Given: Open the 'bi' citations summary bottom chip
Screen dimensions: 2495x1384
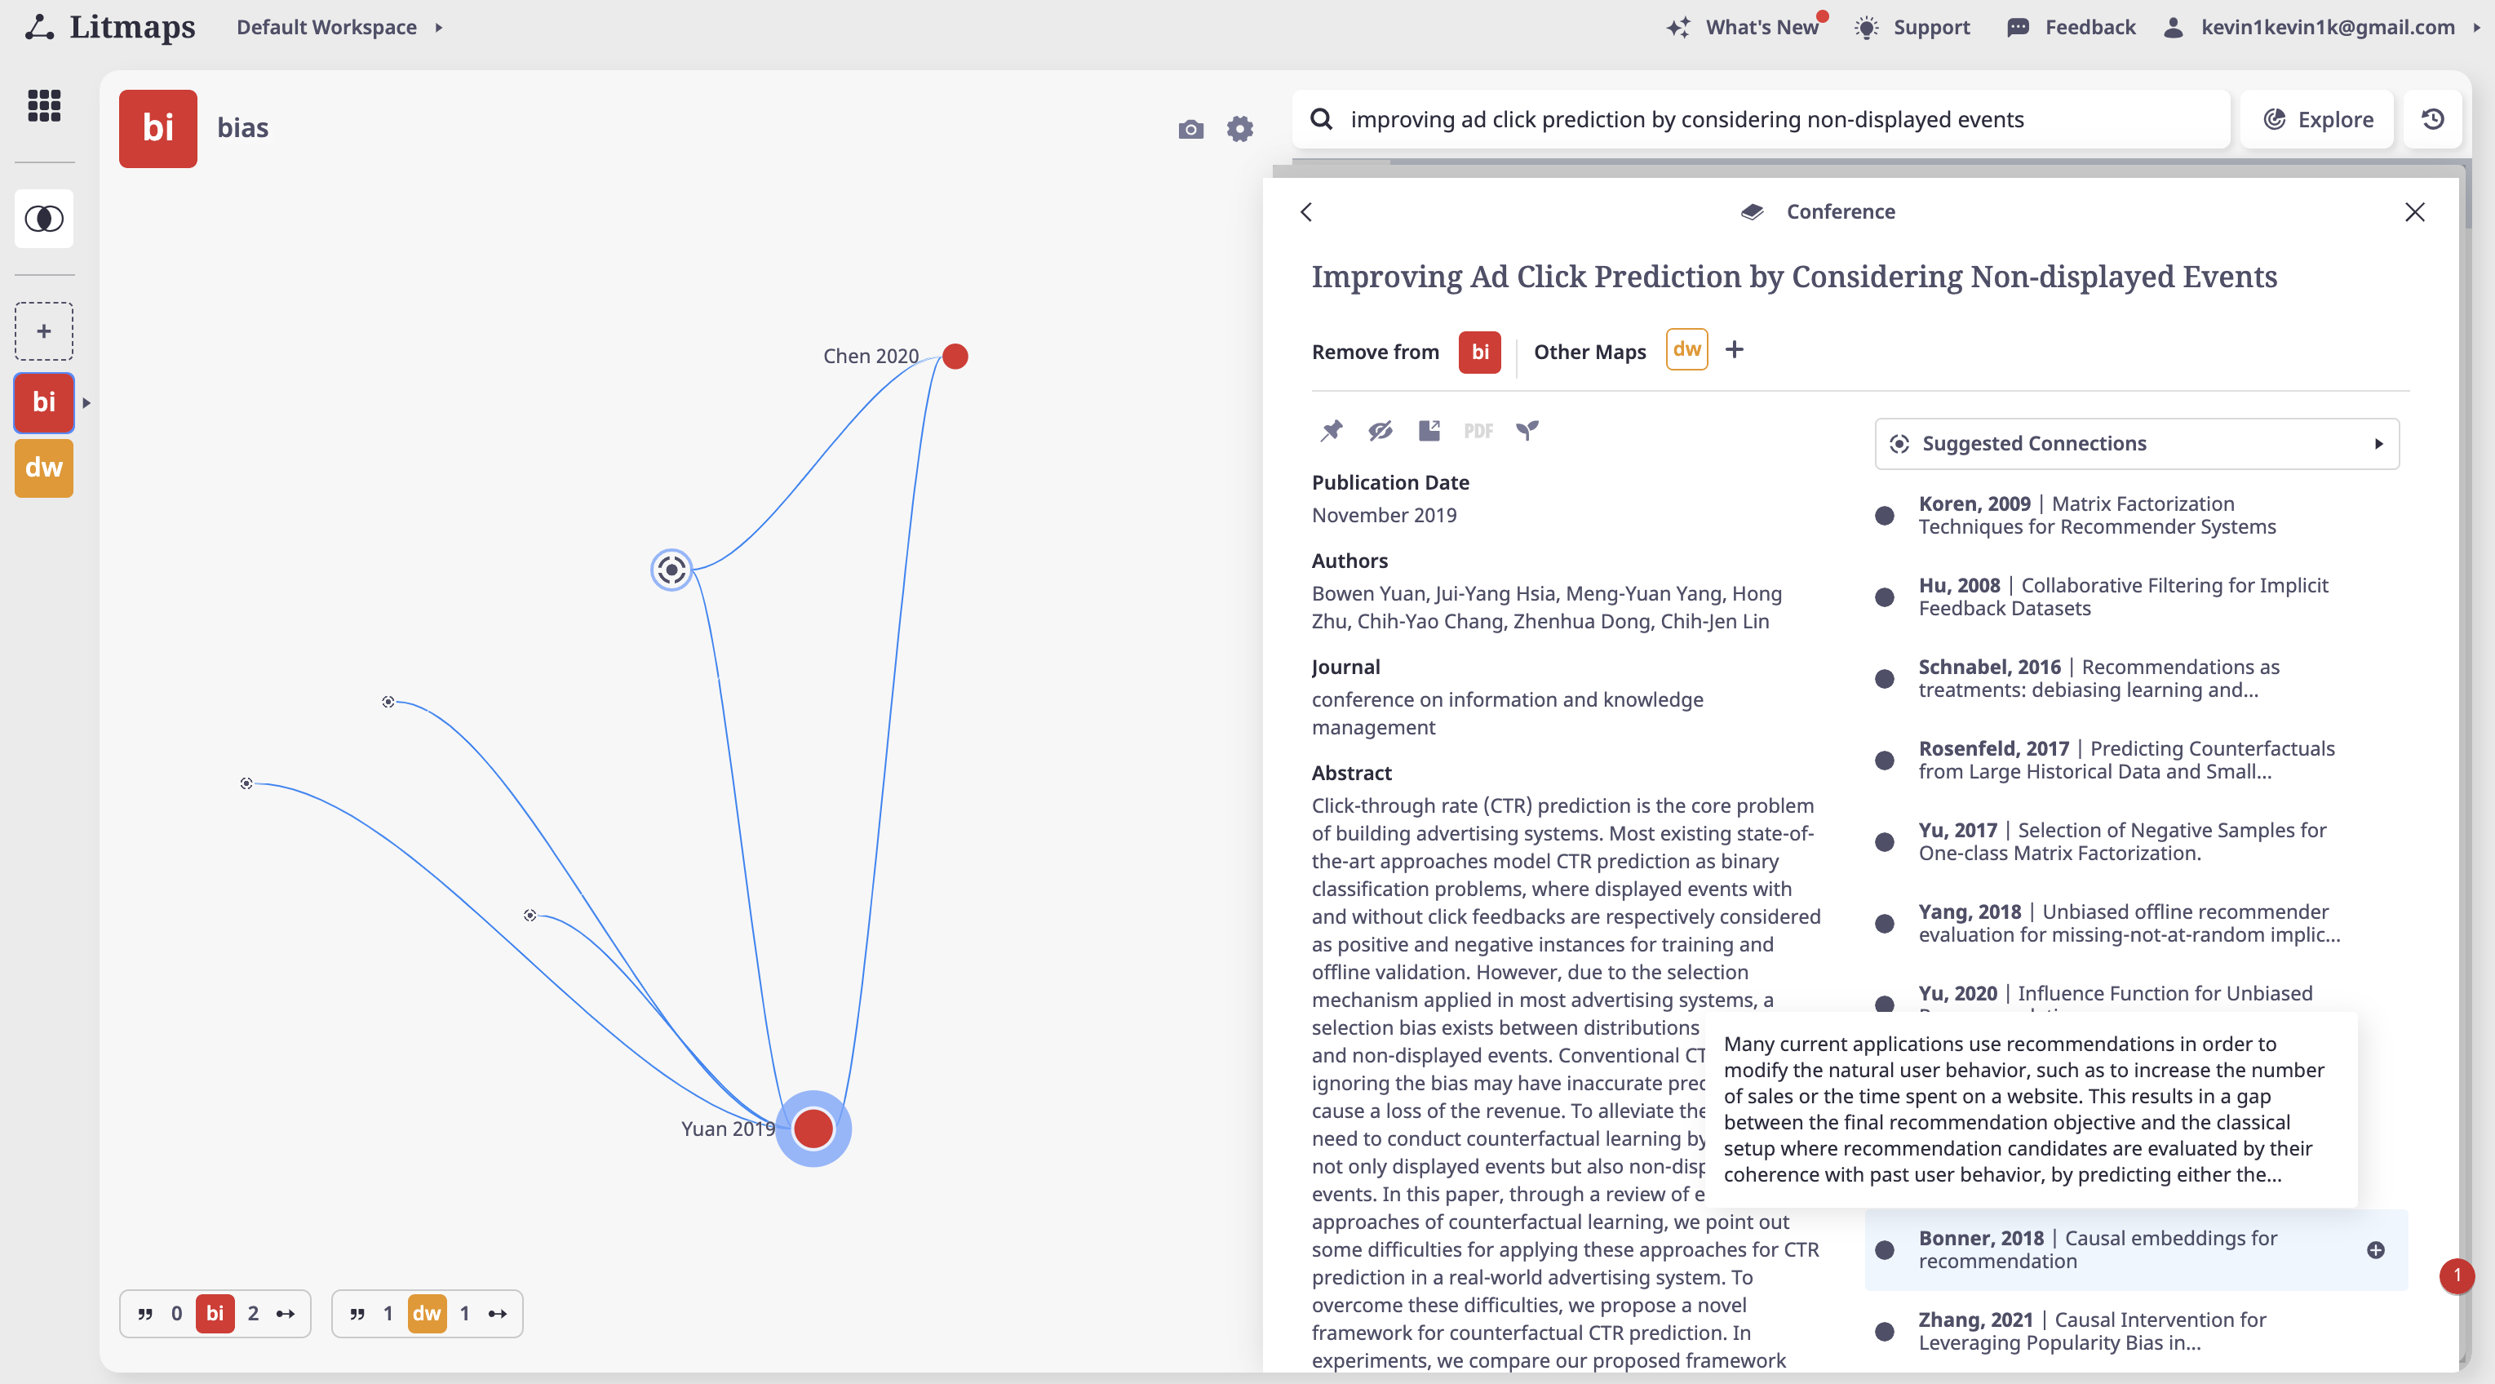Looking at the screenshot, I should click(x=215, y=1313).
